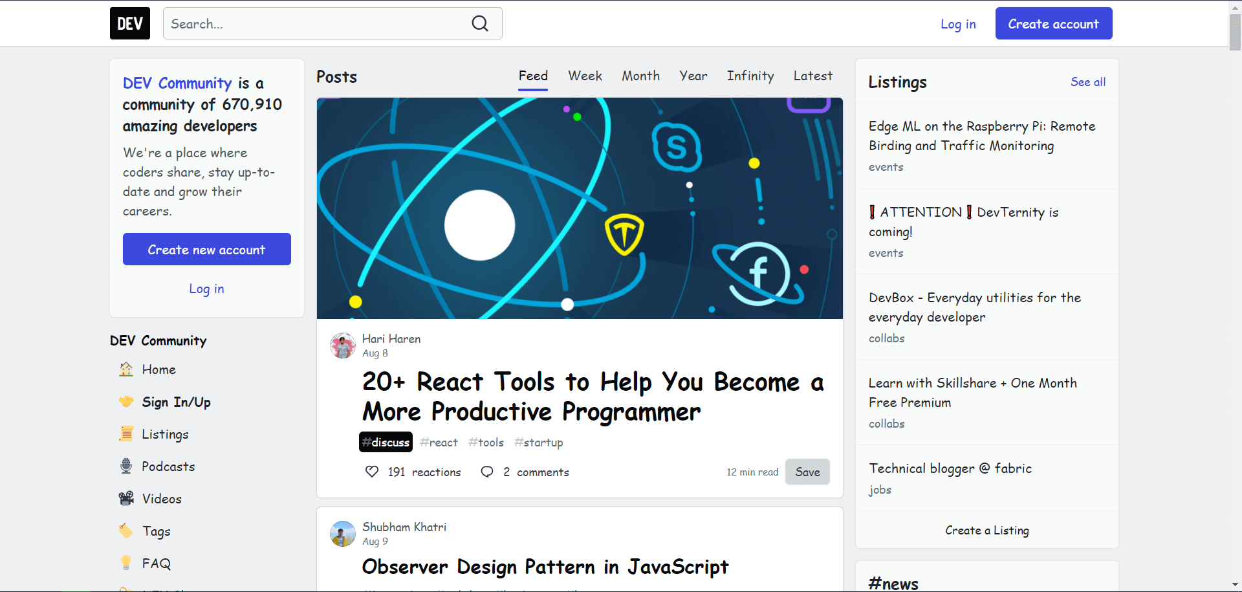Click the Aug 8 post date
Image resolution: width=1242 pixels, height=592 pixels.
(375, 353)
